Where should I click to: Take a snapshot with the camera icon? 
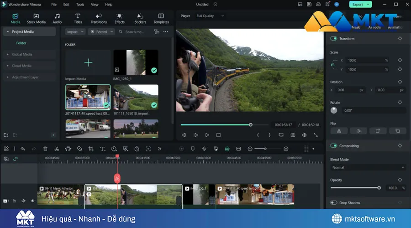point(293,135)
